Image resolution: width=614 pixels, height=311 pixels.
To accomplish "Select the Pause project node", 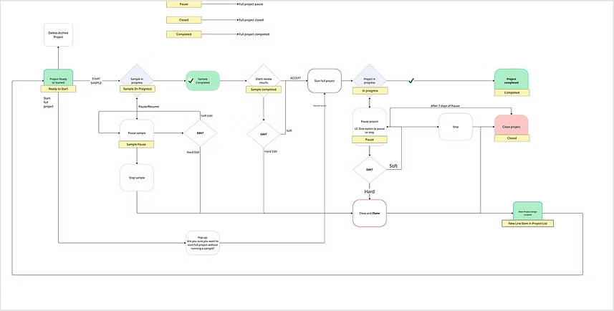I will 370,127.
